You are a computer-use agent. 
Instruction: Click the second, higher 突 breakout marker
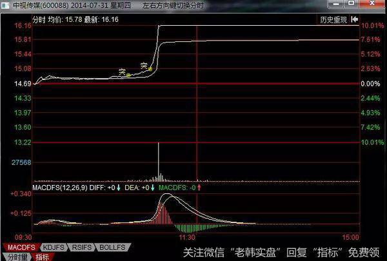(150, 69)
